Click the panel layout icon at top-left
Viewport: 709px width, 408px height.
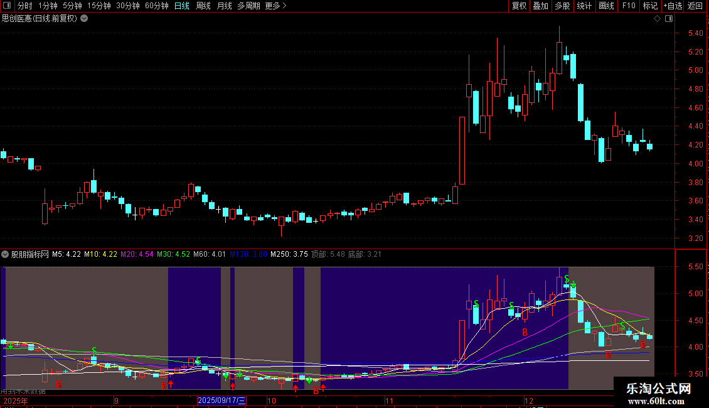[7, 6]
